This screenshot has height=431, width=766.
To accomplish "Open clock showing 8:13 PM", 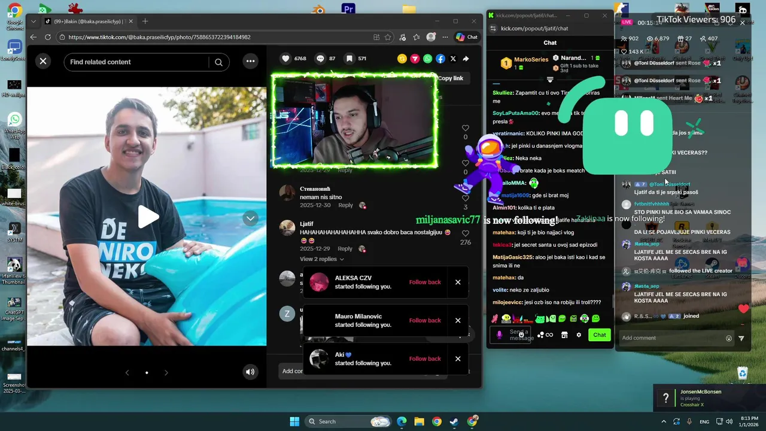I will 750,421.
